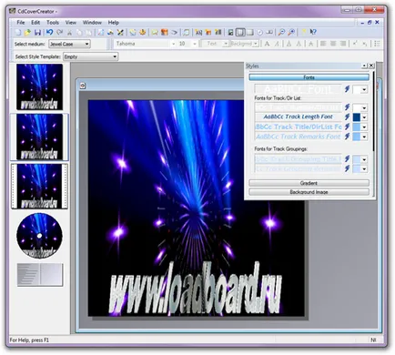Click the lightning icon beside Track Title/DirList Font

pos(348,127)
